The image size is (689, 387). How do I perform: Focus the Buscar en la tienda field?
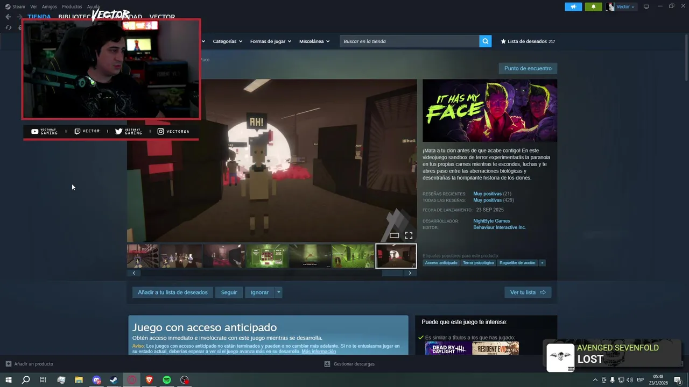pos(409,41)
